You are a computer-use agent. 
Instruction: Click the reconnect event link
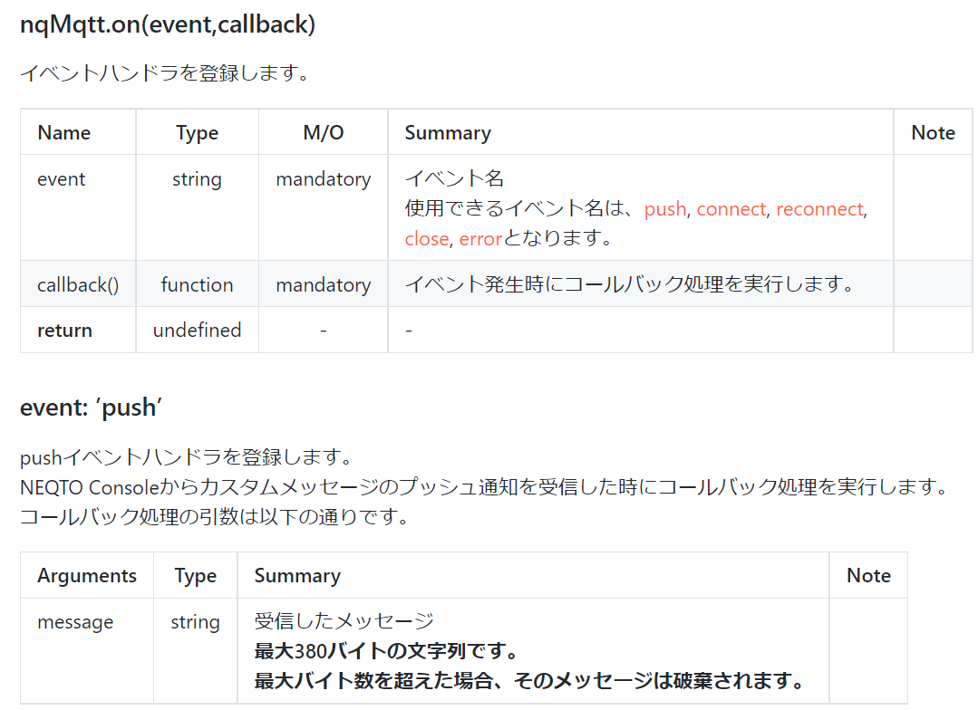tap(819, 208)
